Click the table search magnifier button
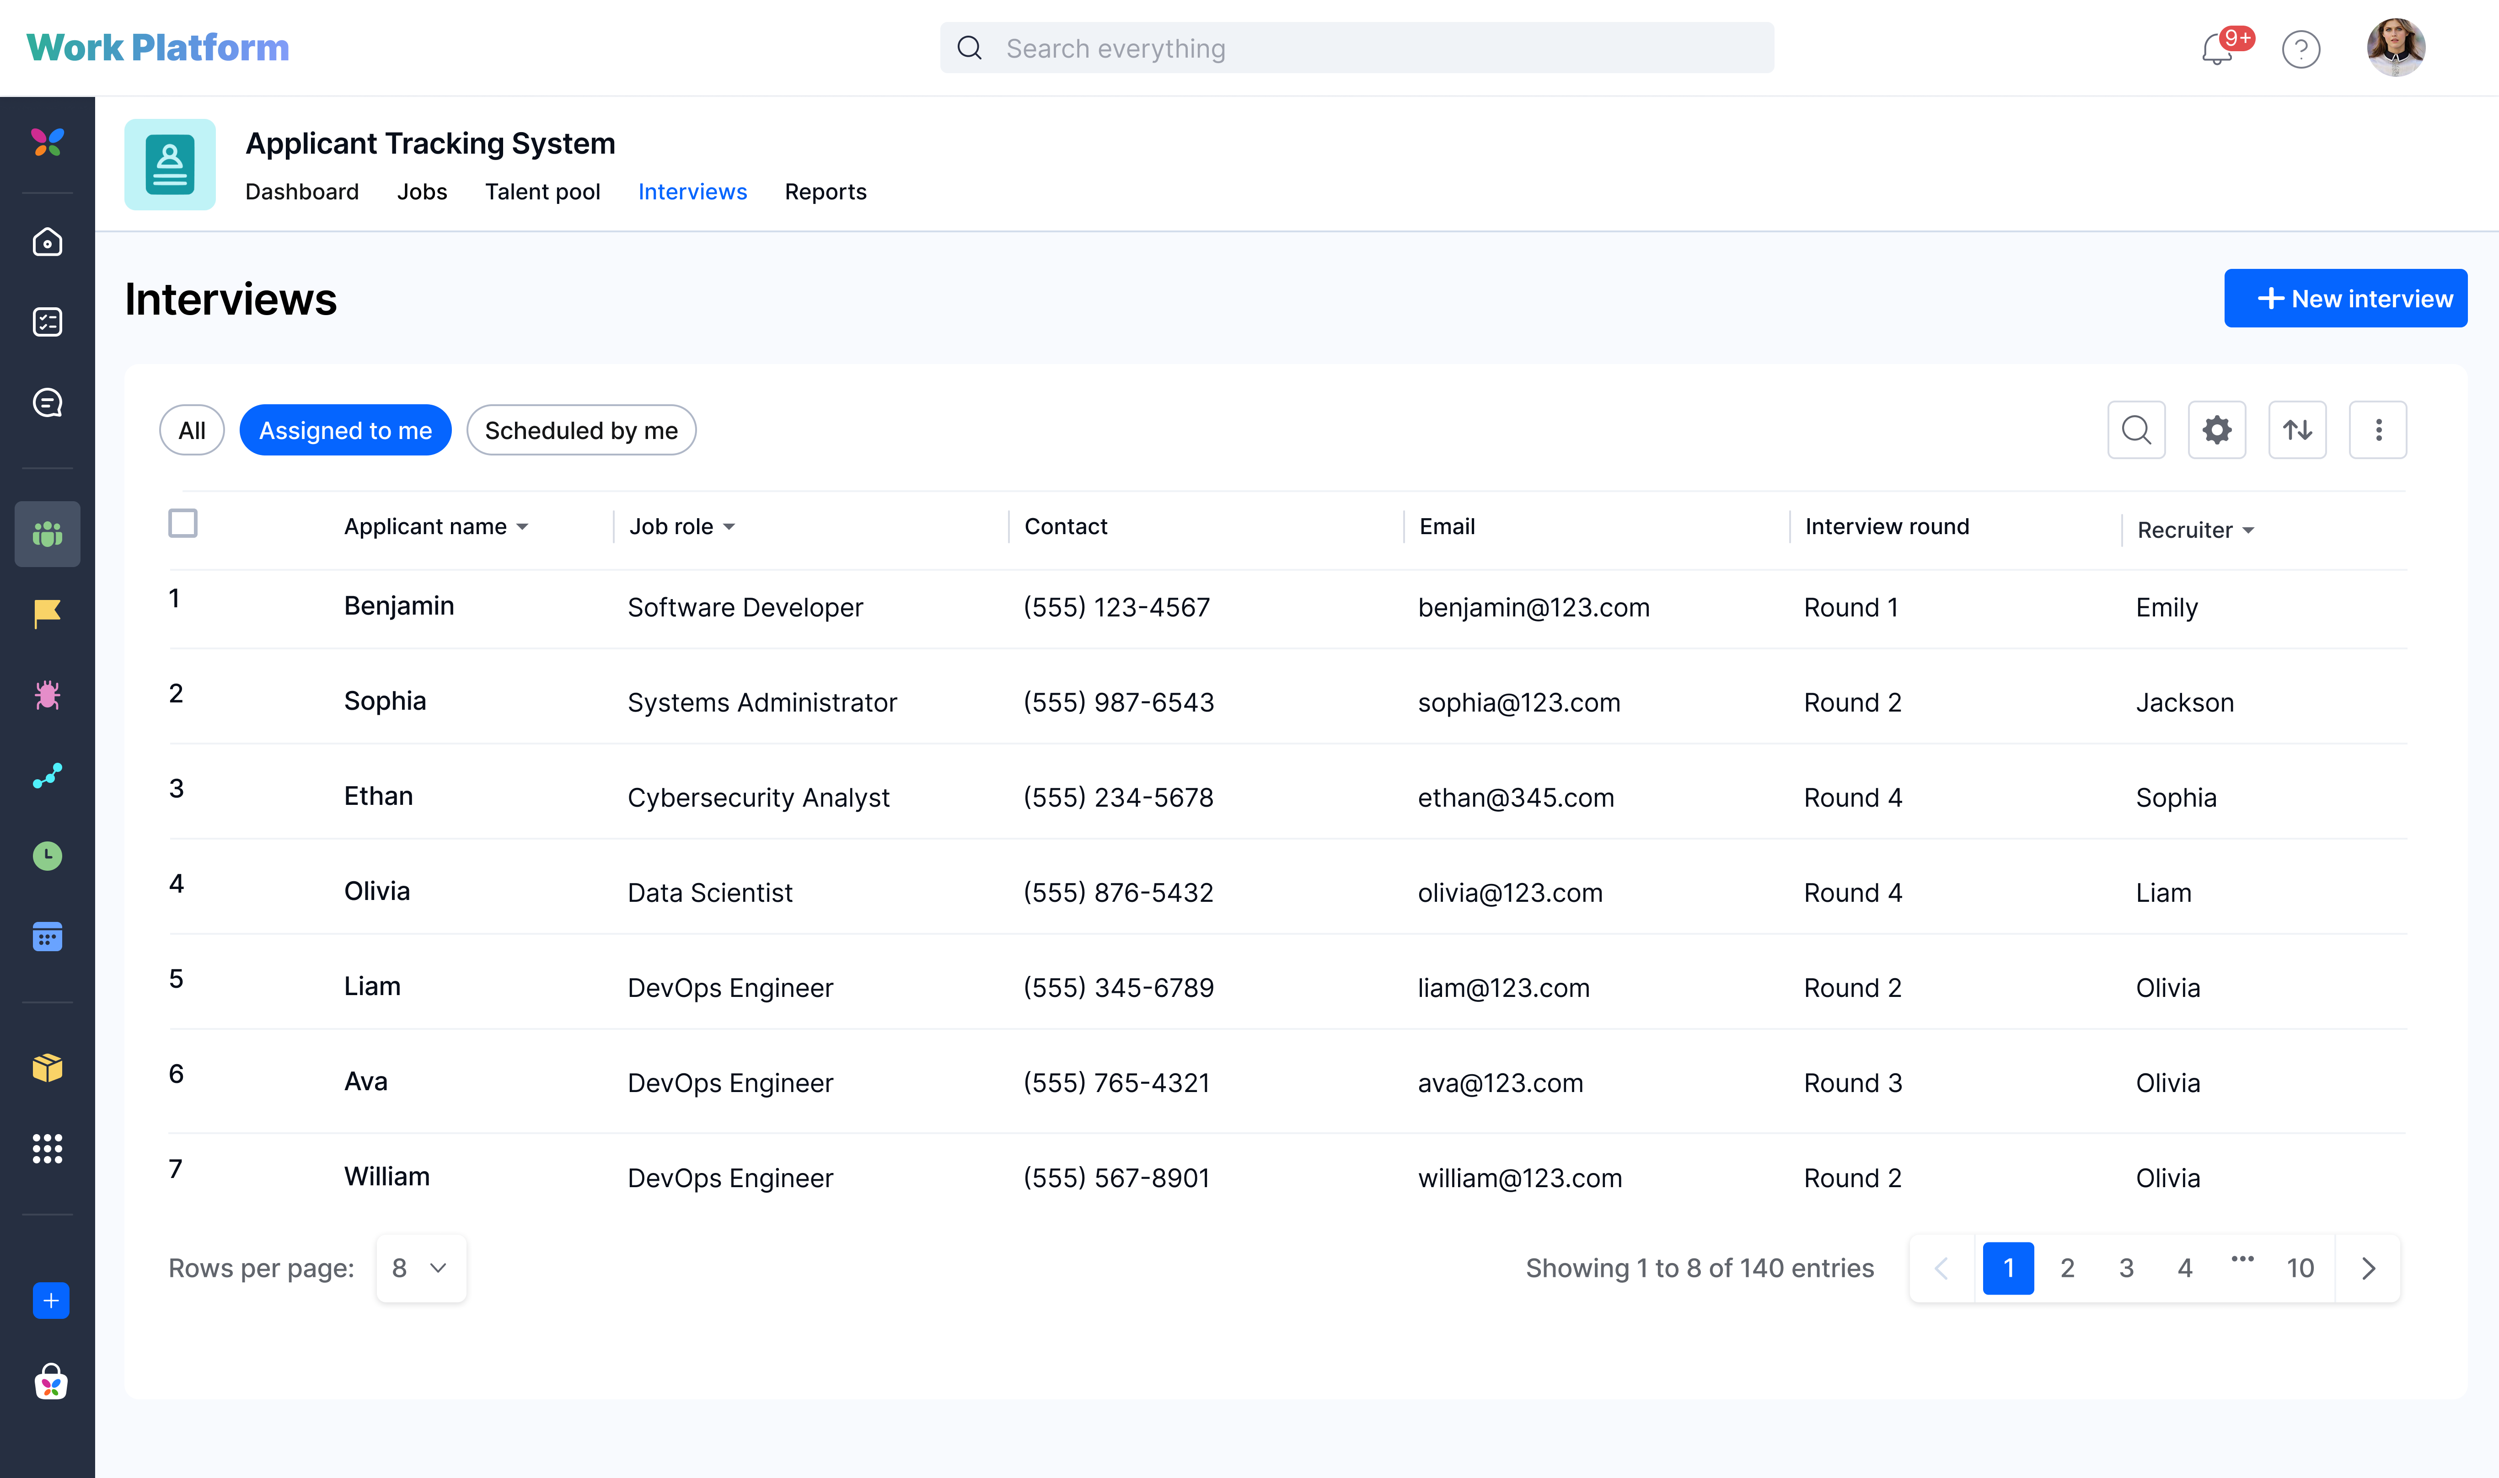Viewport: 2499px width, 1478px height. 2135,430
